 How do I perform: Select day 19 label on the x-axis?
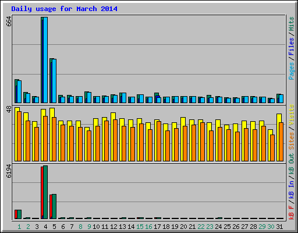tap(175, 227)
